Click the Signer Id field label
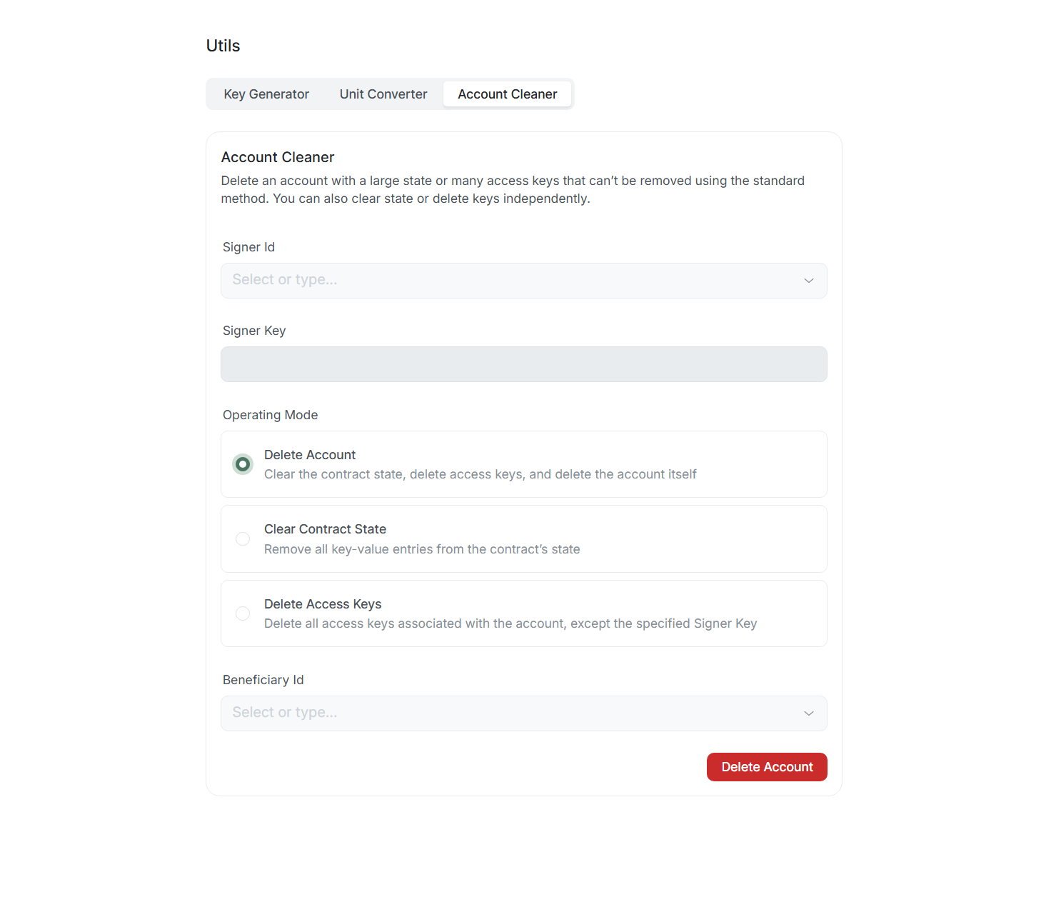The width and height of the screenshot is (1046, 897). tap(248, 247)
